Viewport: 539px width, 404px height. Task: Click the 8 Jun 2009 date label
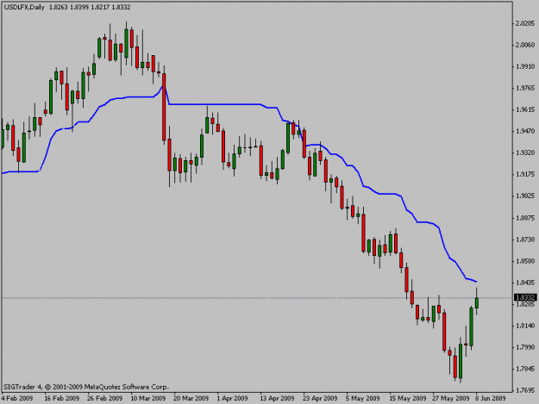coord(491,399)
